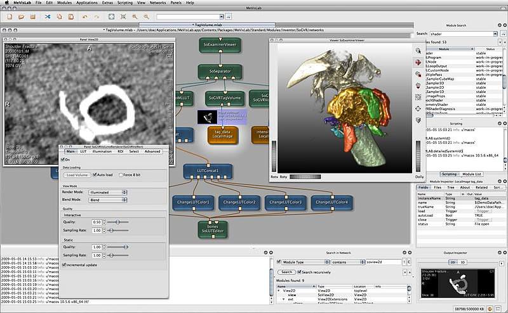This screenshot has width=508, height=313.
Task: Click the fit-network-to-window icon in toolbar
Action: [112, 16]
